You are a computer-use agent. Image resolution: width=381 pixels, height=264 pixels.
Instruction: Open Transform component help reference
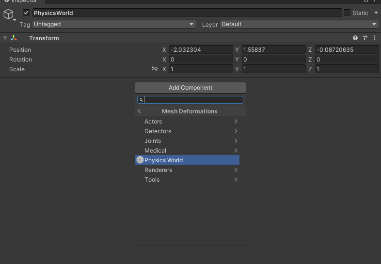(355, 38)
